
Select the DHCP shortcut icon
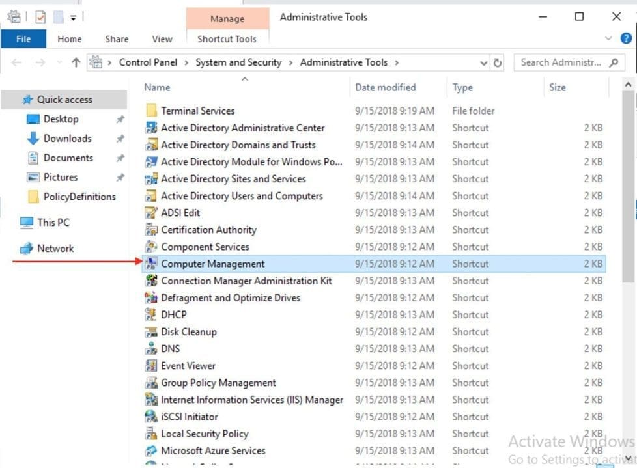tap(151, 315)
